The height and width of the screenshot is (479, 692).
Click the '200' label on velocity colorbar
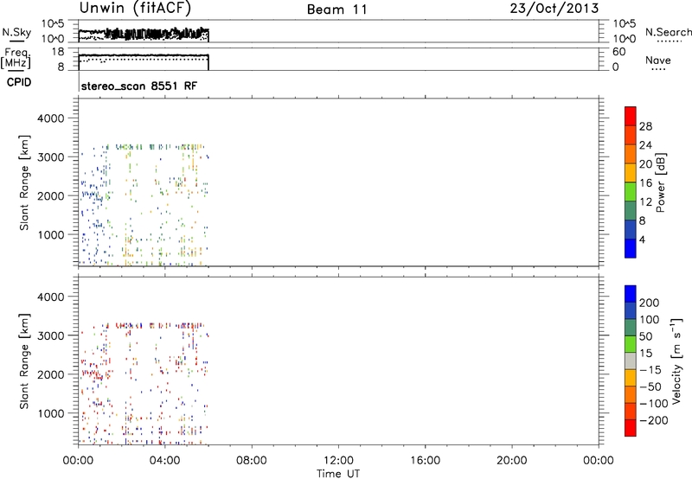[x=650, y=303]
